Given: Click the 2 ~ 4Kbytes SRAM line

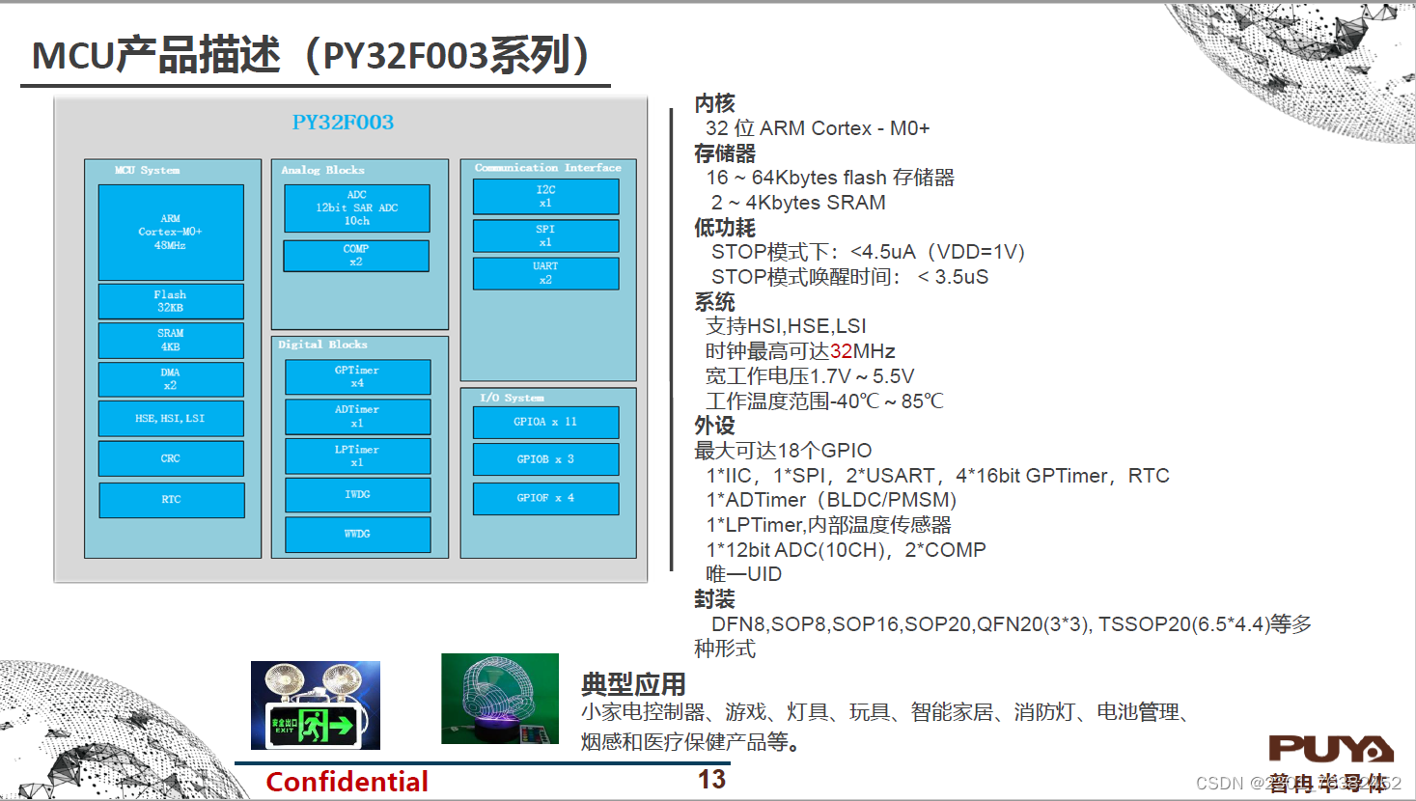Looking at the screenshot, I should [x=798, y=203].
